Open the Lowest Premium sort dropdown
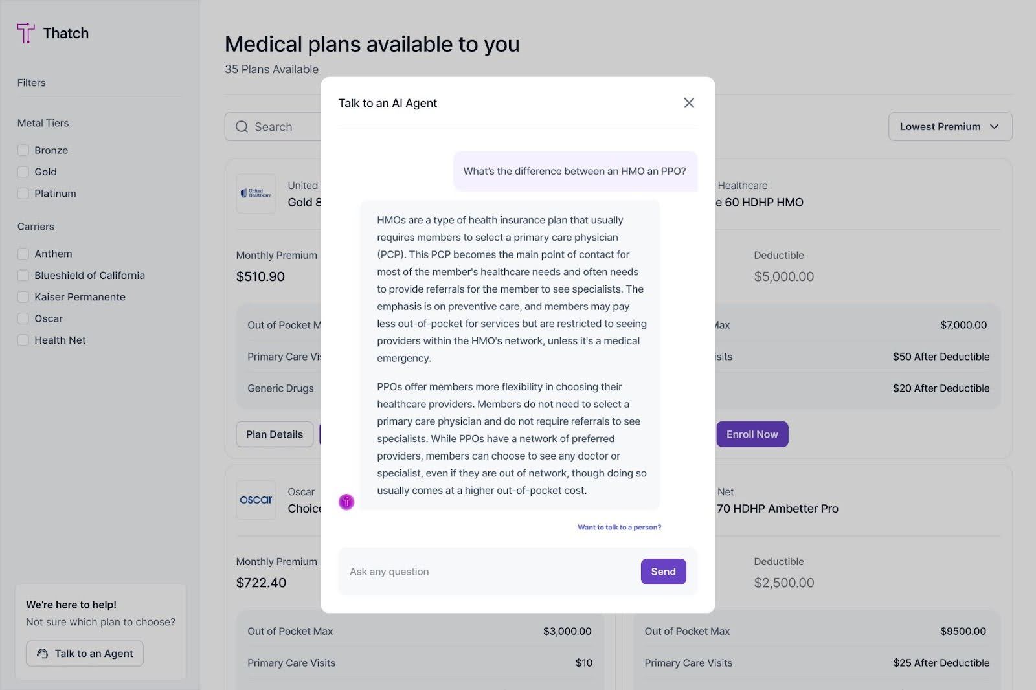 [x=950, y=126]
